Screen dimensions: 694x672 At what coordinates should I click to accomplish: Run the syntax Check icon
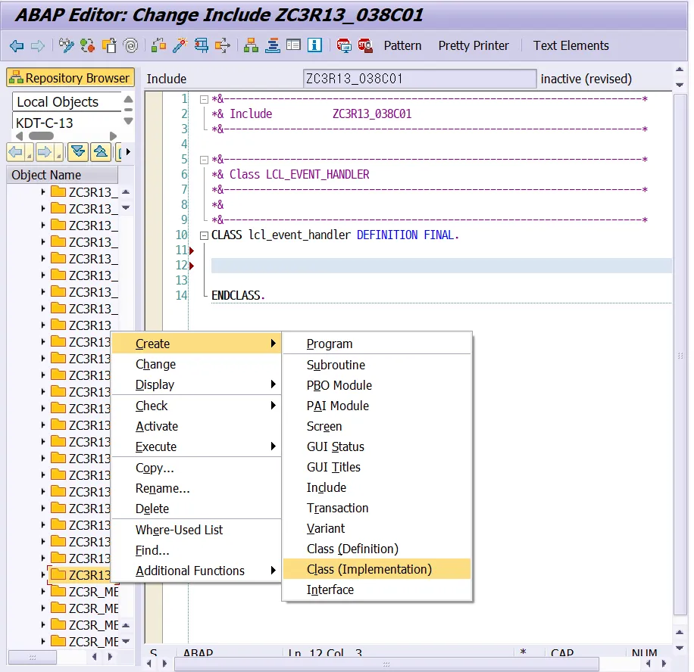point(88,45)
